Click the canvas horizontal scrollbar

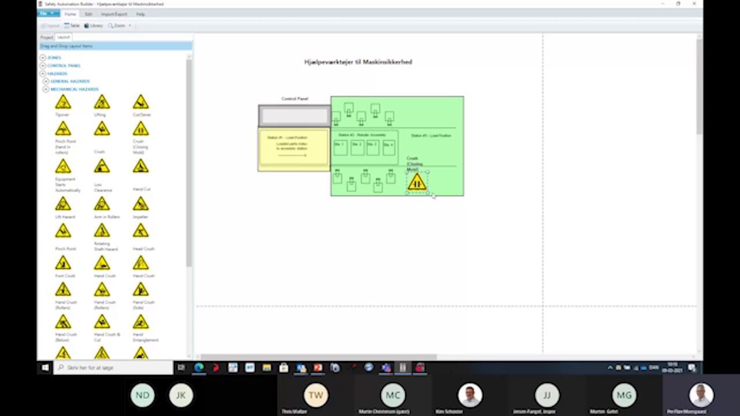[318, 356]
